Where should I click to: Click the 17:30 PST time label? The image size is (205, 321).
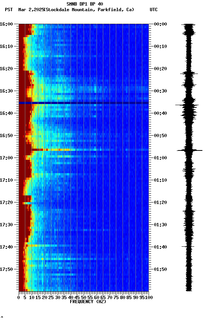tap(6, 225)
